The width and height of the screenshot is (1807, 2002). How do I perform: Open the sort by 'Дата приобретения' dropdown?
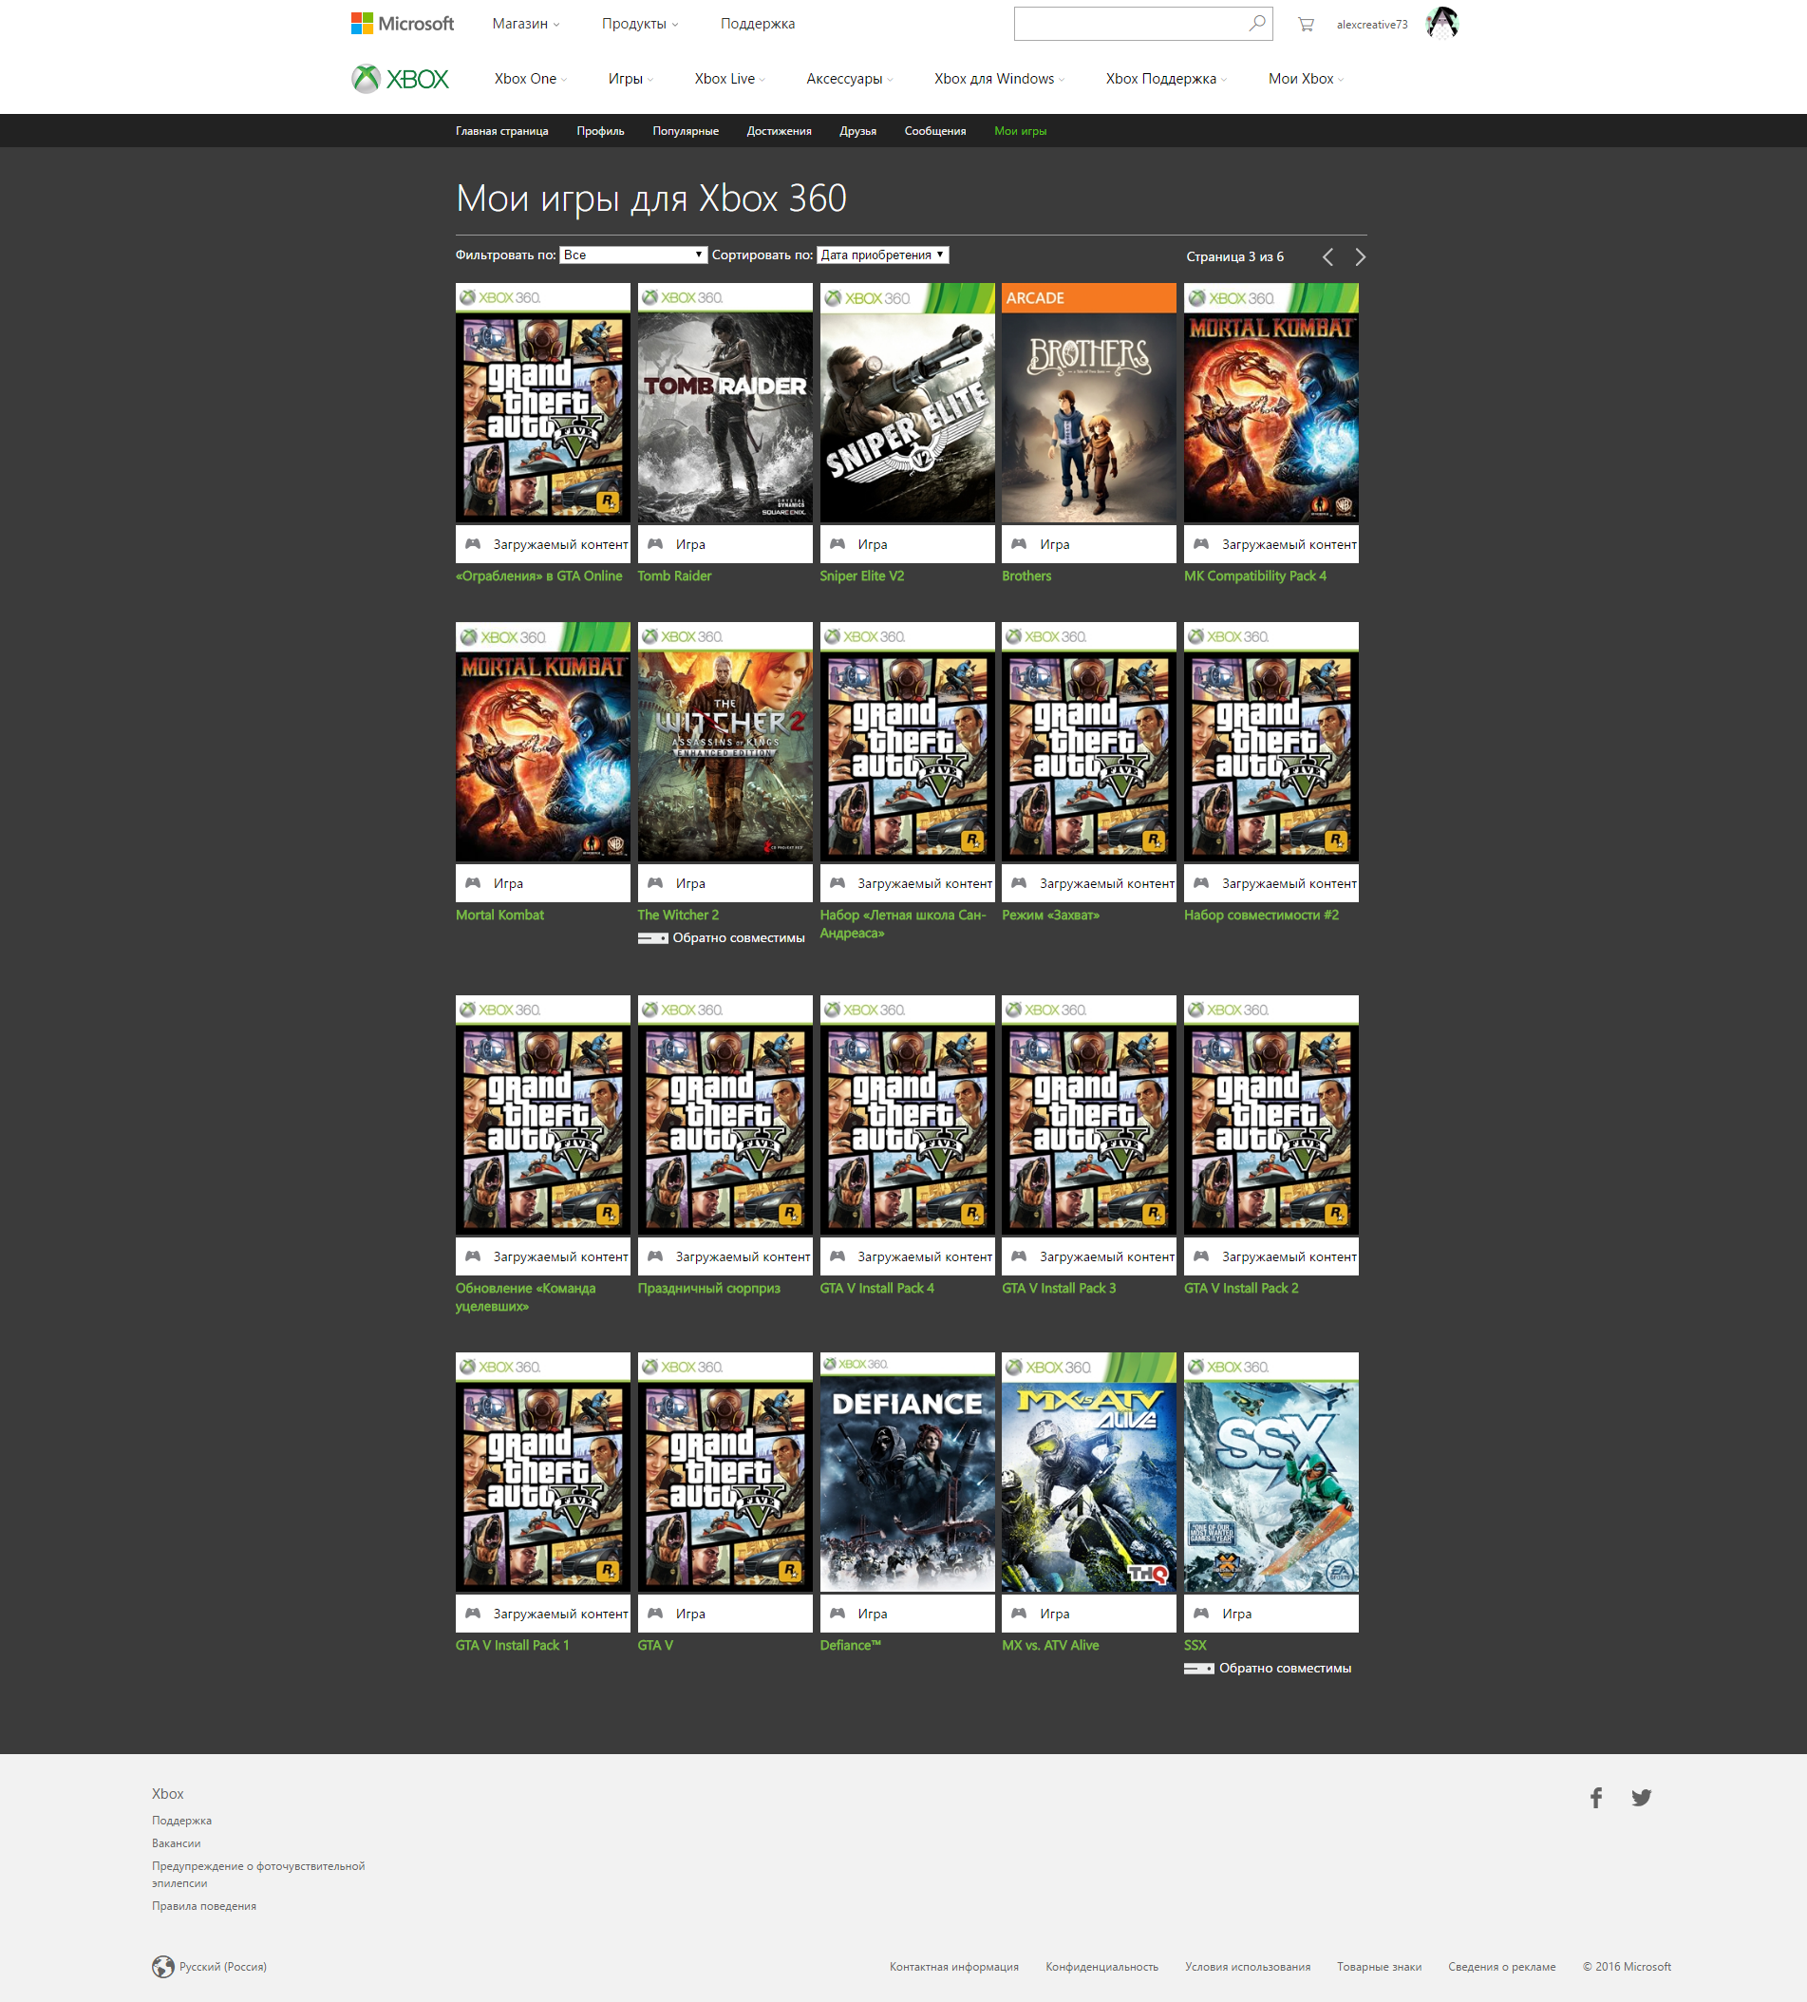(x=883, y=255)
